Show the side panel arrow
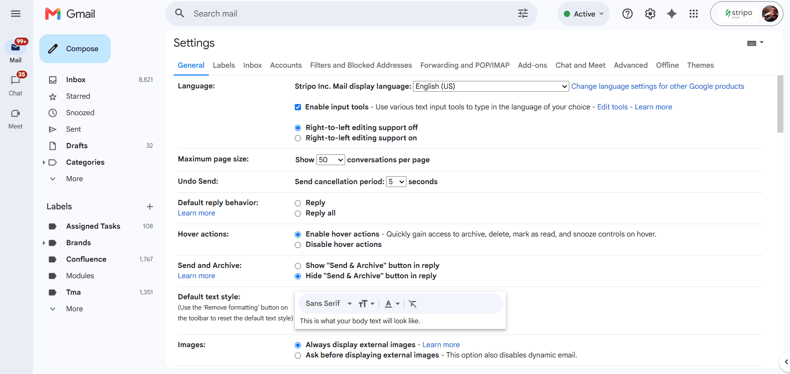 coord(785,362)
